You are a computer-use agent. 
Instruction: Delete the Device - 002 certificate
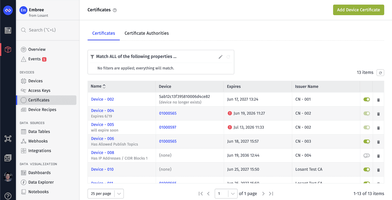378,100
